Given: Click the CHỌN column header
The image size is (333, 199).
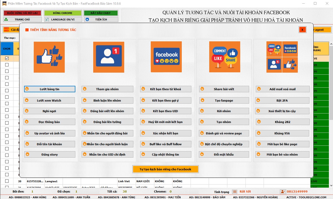Looking at the screenshot, I should 7,49.
